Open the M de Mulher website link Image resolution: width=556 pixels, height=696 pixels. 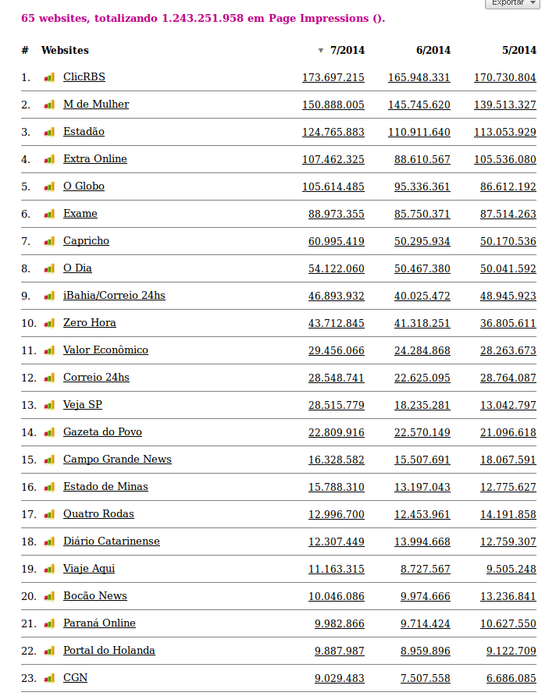tap(96, 105)
